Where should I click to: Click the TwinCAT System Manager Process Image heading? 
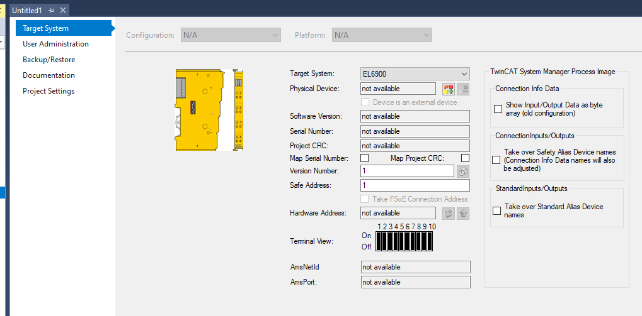pyautogui.click(x=553, y=72)
